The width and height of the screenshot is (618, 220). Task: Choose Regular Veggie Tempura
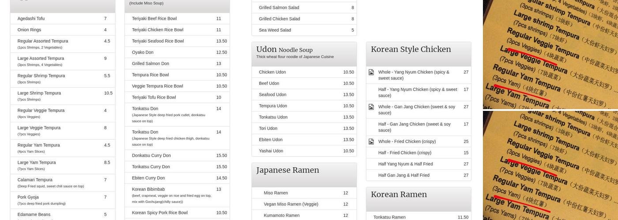click(x=63, y=114)
